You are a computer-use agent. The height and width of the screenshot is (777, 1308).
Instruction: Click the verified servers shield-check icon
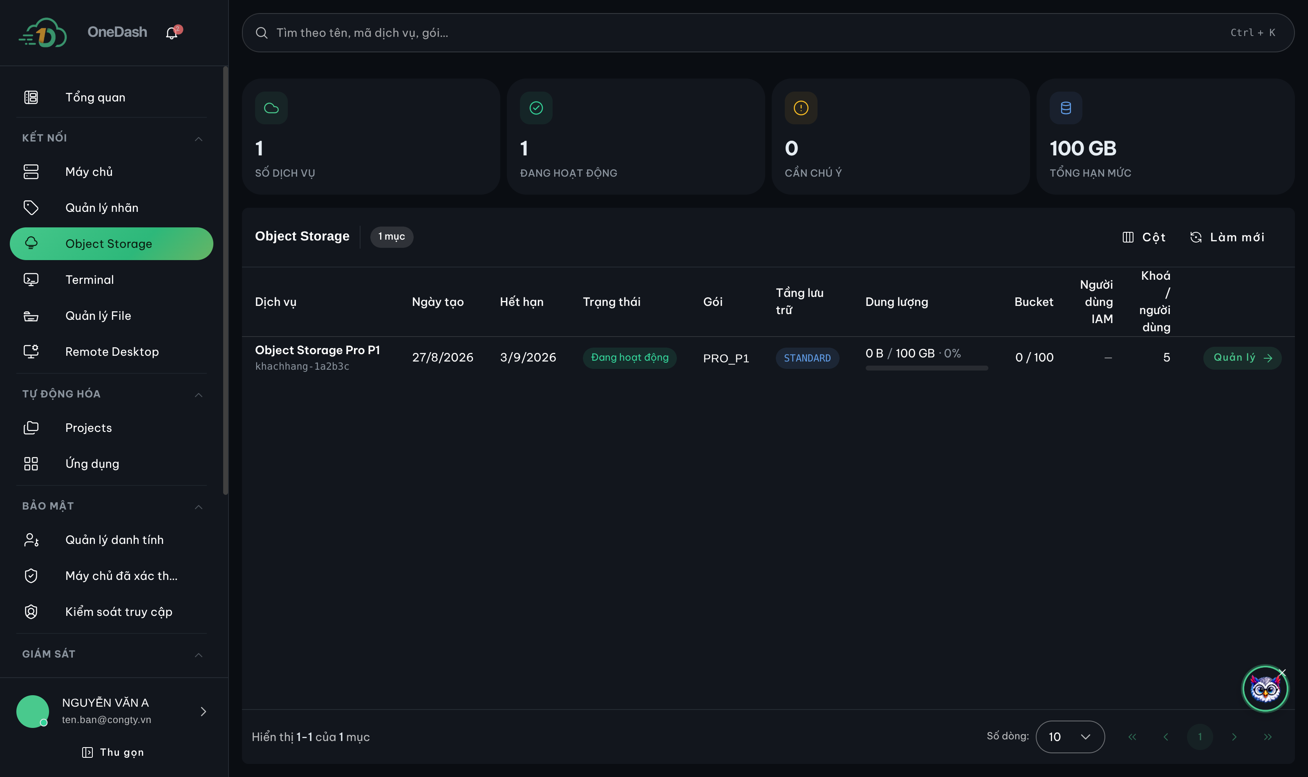coord(31,576)
